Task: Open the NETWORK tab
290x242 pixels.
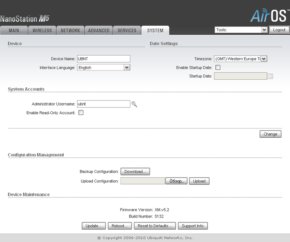Action: coord(71,31)
